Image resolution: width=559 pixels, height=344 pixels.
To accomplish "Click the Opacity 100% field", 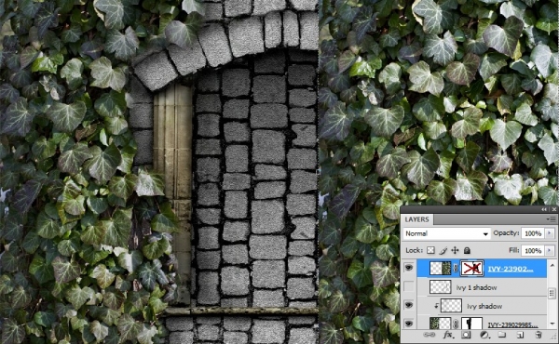I will [x=533, y=233].
